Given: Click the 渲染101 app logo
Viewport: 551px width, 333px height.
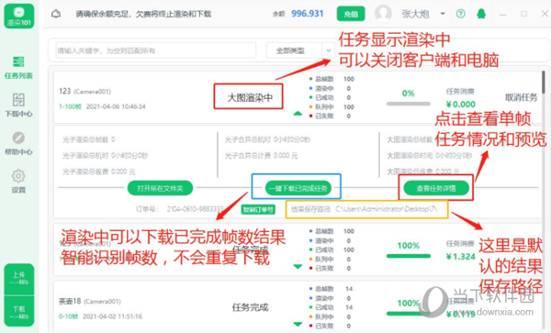Looking at the screenshot, I should (19, 17).
